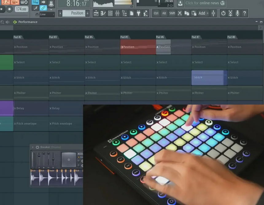Click the microphone recording icon
The image size is (264, 205).
(x=237, y=13)
